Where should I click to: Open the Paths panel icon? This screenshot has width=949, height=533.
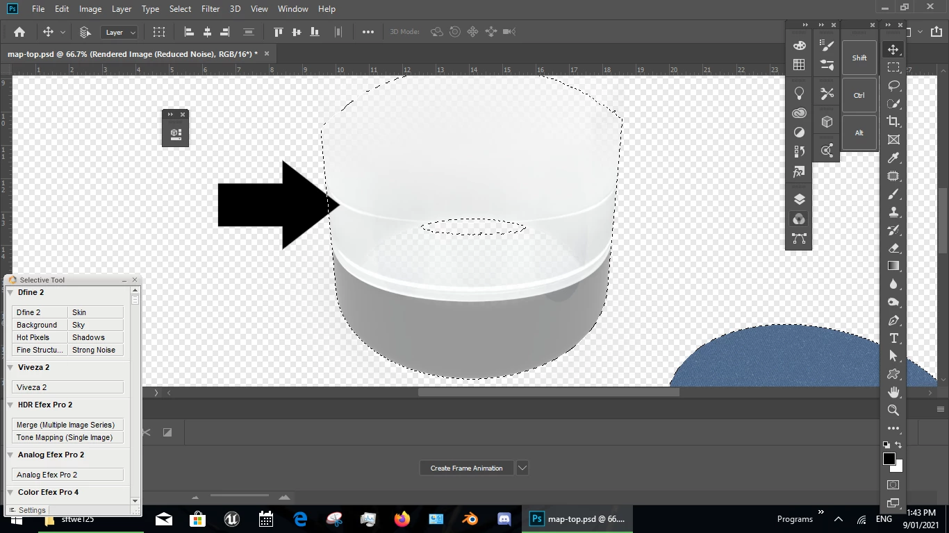pos(799,238)
